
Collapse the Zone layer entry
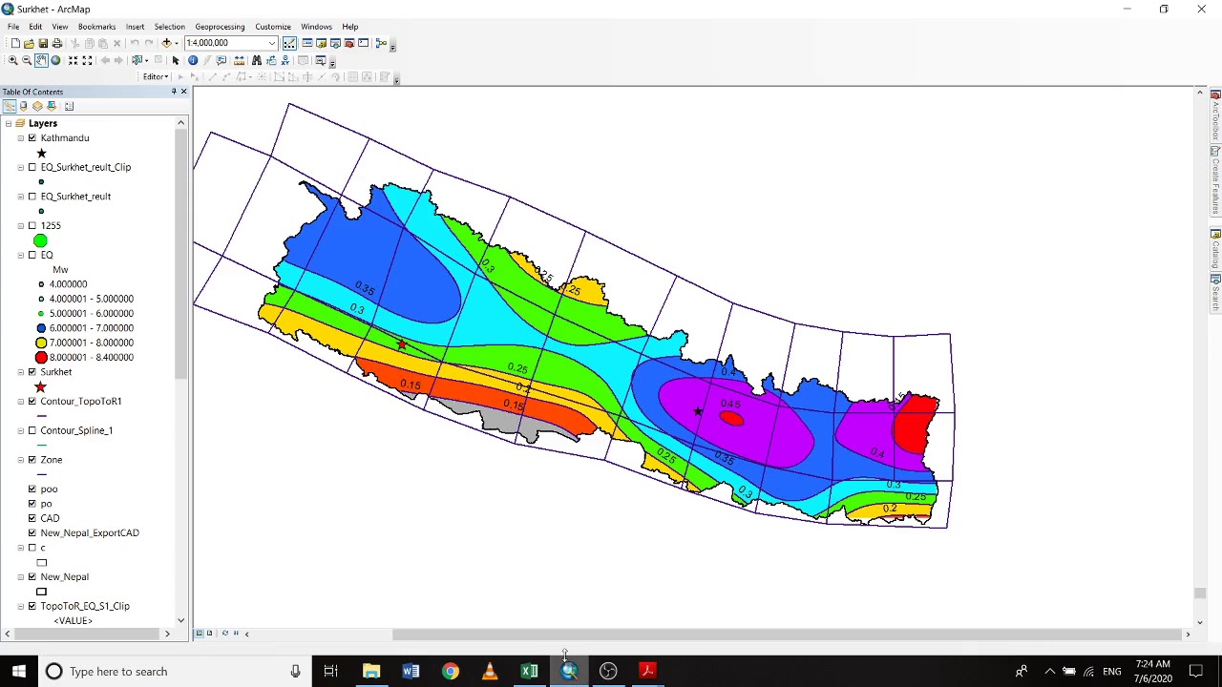pyautogui.click(x=21, y=460)
